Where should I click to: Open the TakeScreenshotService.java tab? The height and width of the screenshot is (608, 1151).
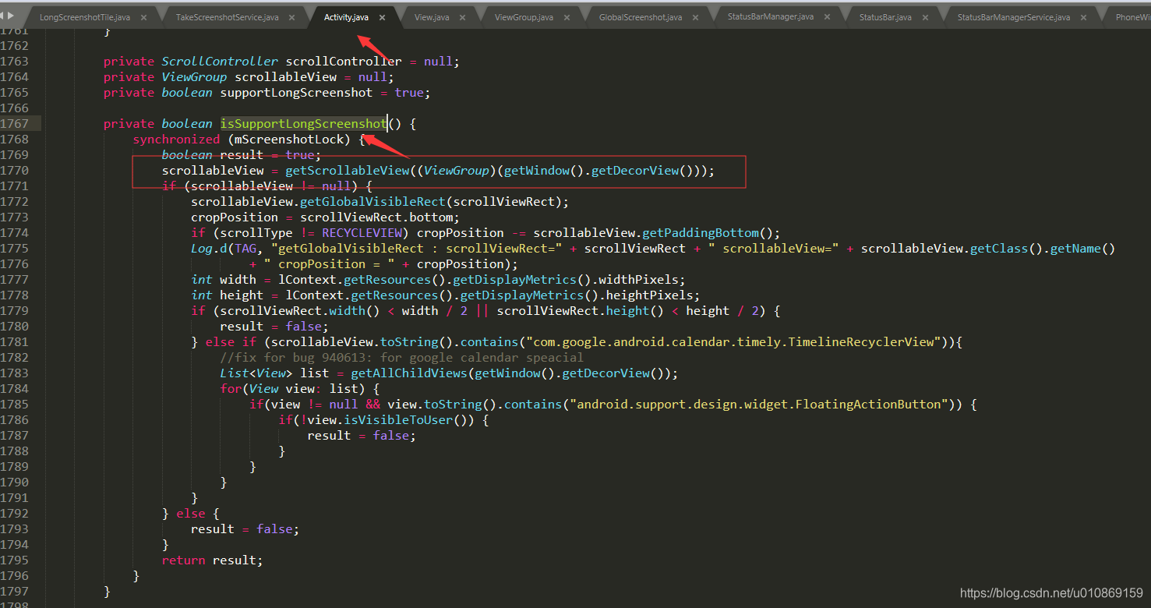227,16
